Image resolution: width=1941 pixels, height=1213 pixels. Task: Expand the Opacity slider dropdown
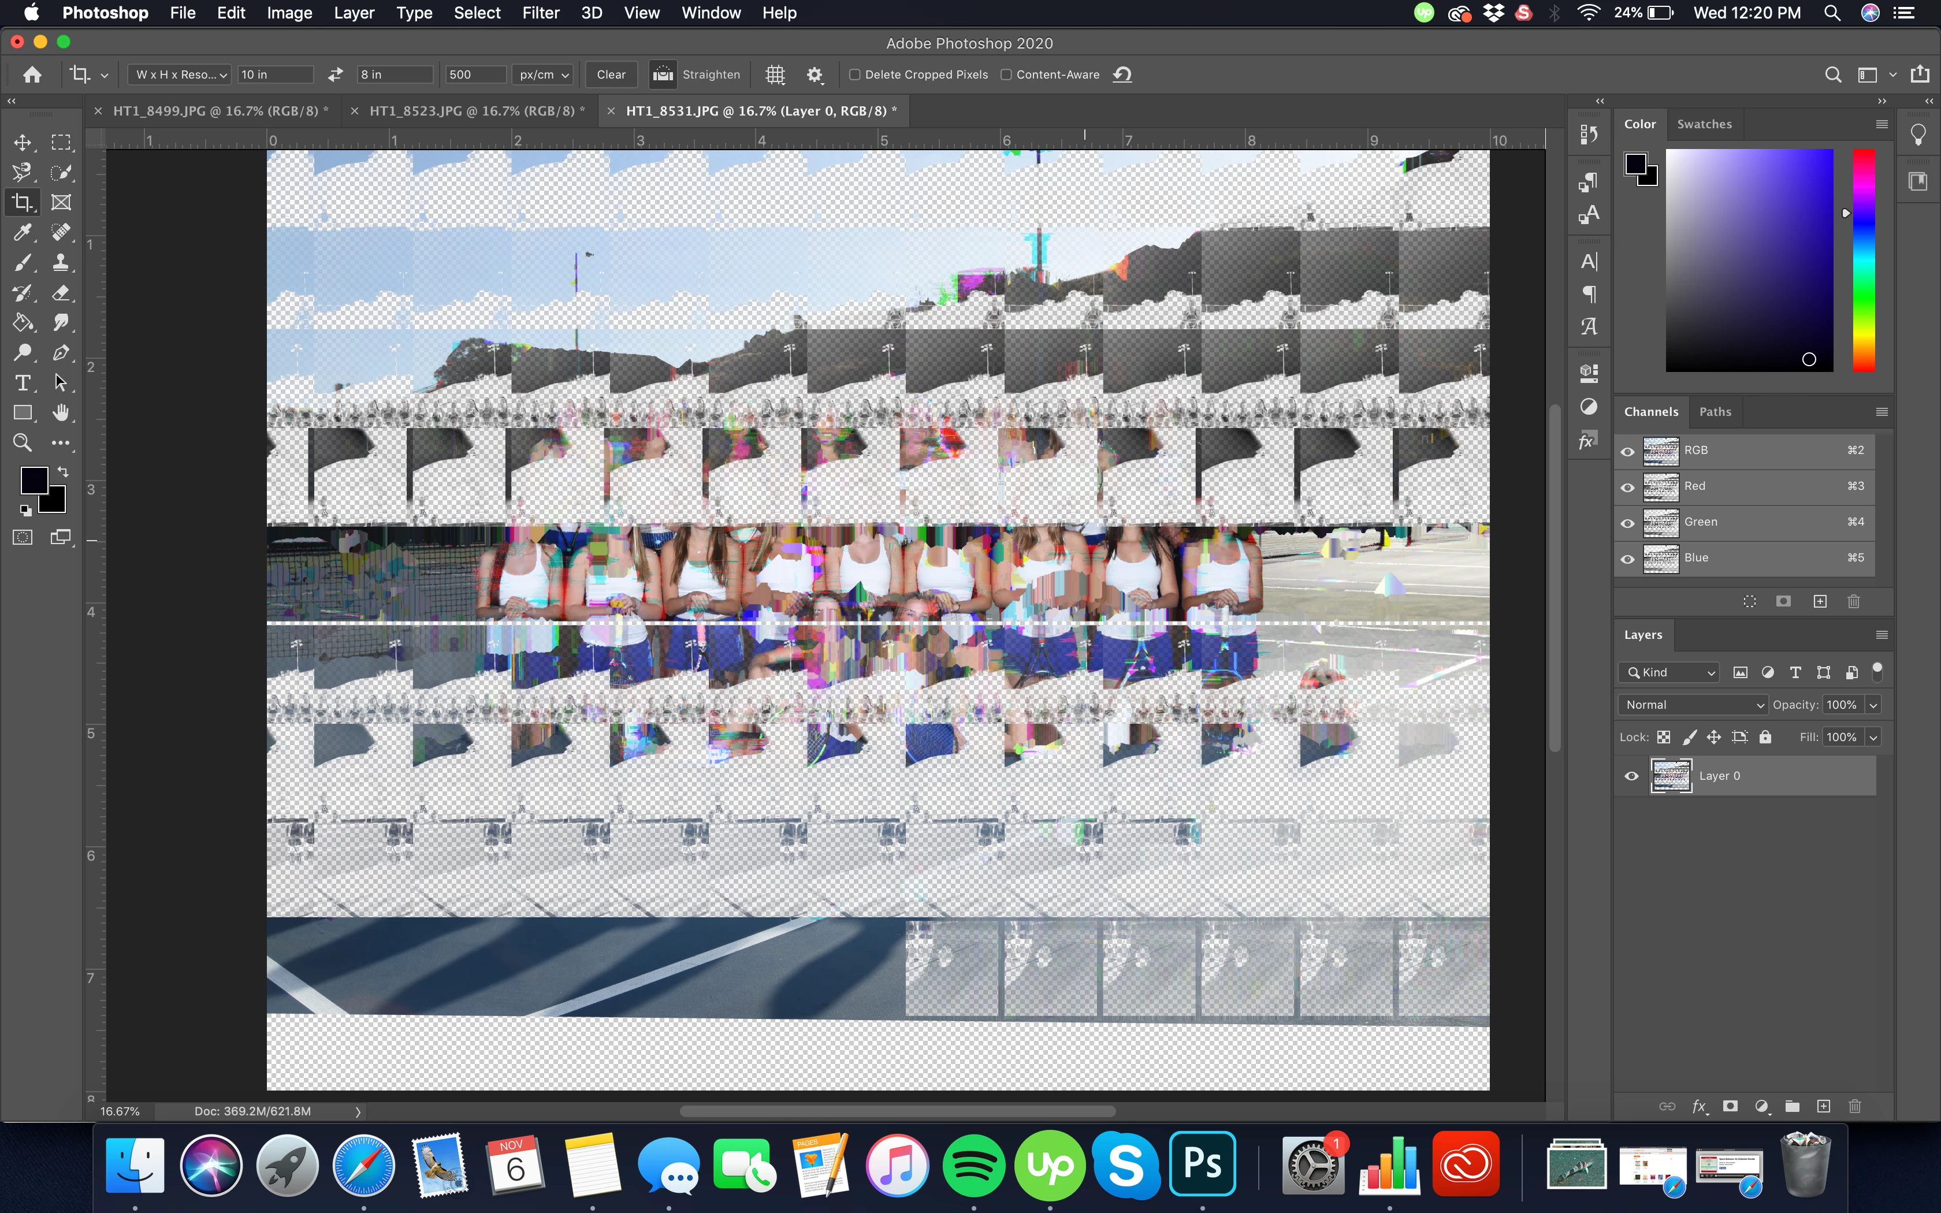point(1873,704)
